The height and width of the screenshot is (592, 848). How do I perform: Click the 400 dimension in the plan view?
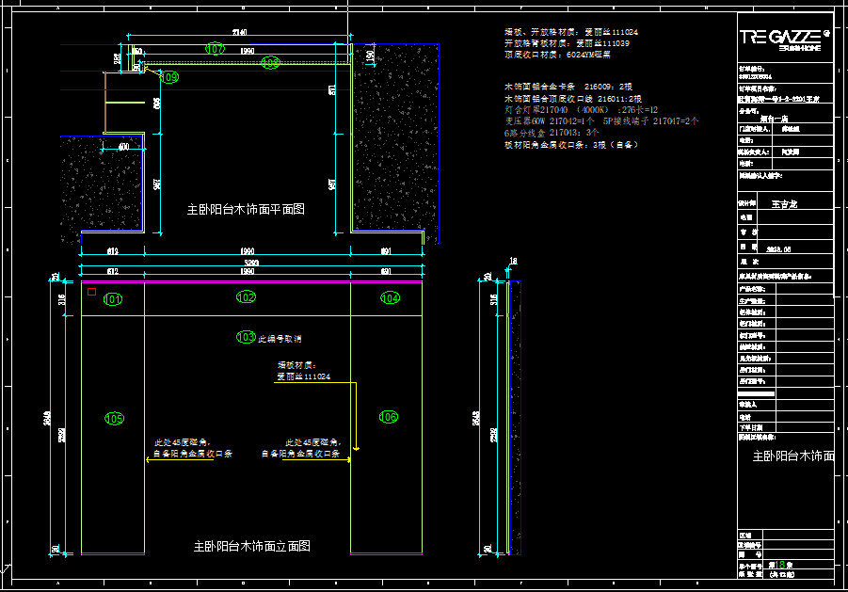123,147
